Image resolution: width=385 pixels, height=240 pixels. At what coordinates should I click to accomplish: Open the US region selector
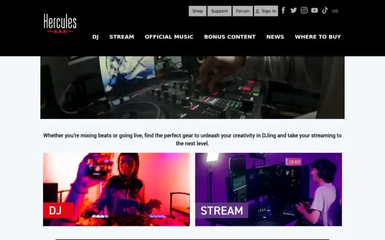335,11
